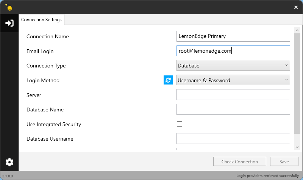The image size is (303, 180).
Task: Focus the Email Login text box
Action: 233,51
